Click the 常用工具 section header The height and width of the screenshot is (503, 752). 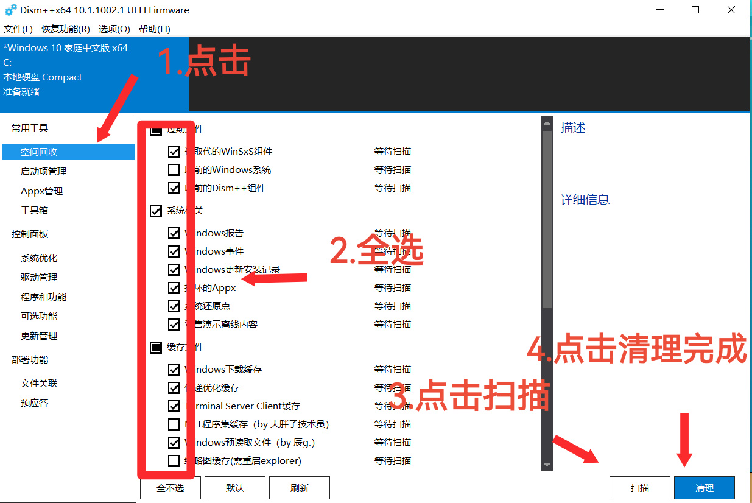point(30,128)
